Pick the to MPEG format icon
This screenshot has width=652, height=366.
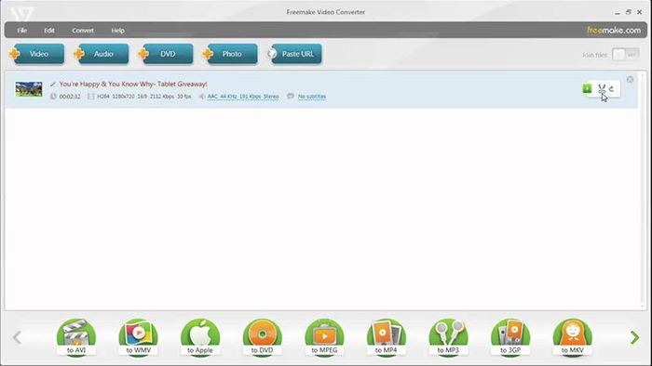(x=324, y=337)
